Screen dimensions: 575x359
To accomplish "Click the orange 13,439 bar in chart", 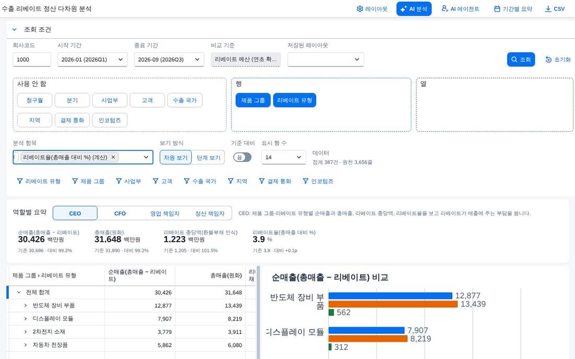I will [393, 304].
